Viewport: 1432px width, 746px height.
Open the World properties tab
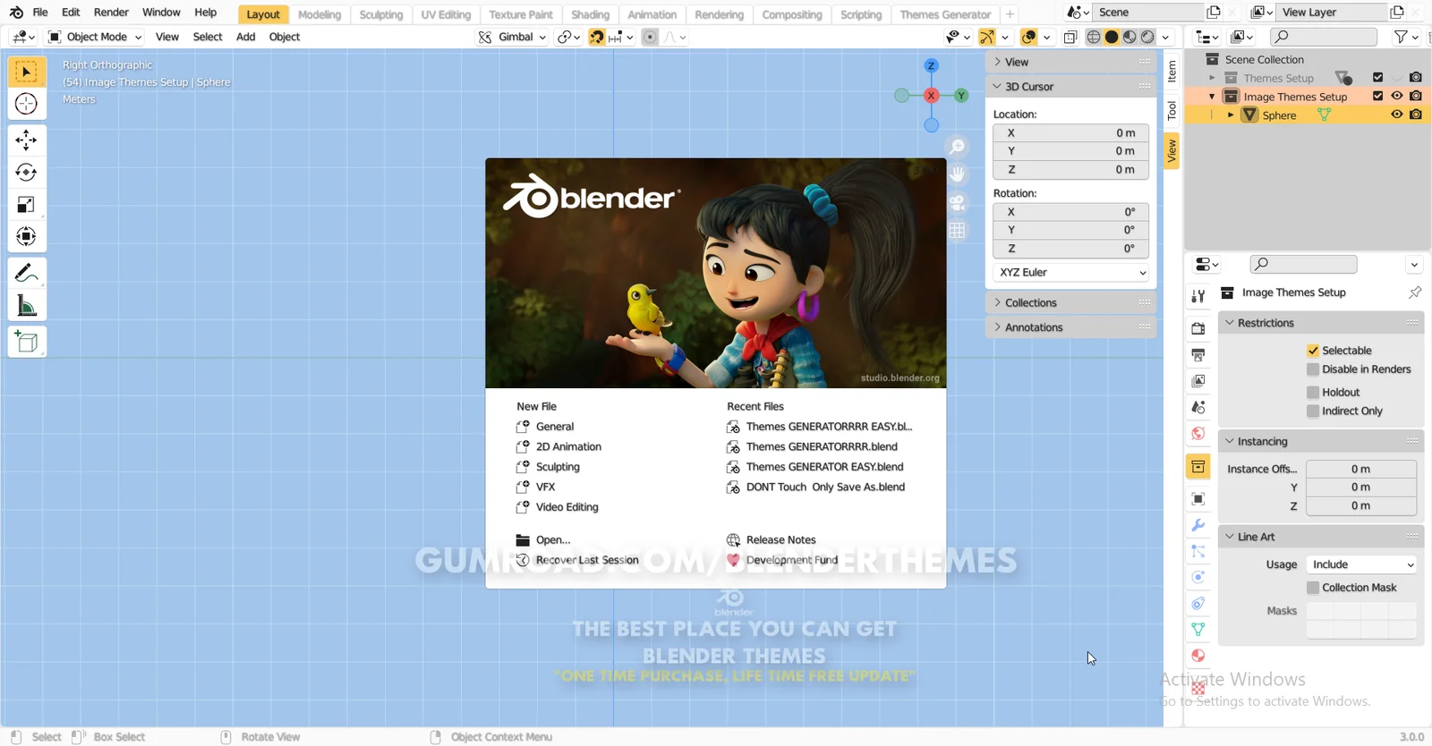click(x=1198, y=433)
